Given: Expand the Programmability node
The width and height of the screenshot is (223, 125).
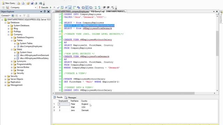Looking at the screenshot, I should tap(11, 64).
